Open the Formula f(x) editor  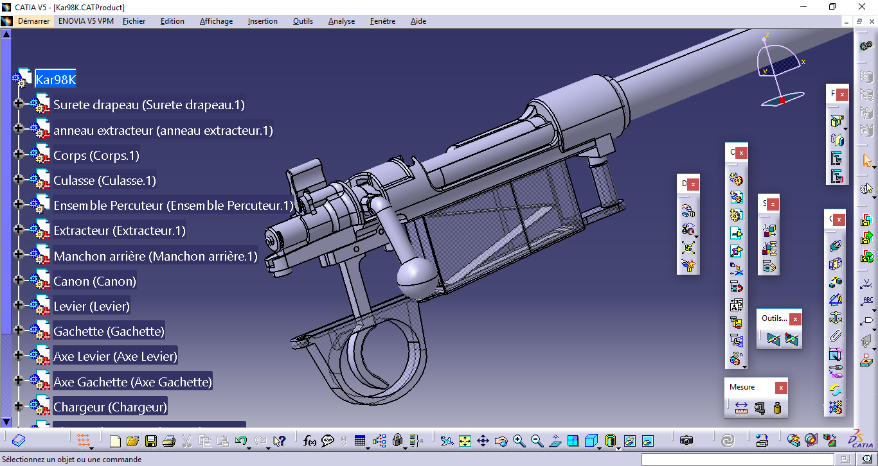point(310,441)
